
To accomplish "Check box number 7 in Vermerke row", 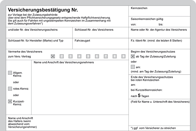I will (106, 56).
